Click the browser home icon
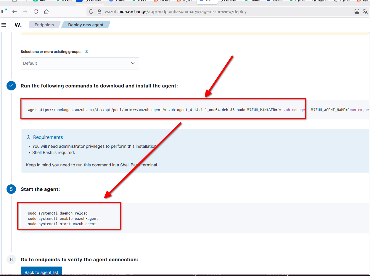The image size is (370, 276). (46, 12)
